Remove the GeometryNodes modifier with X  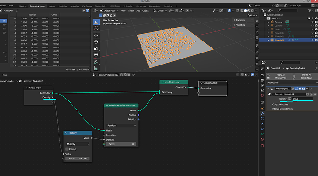(x=311, y=89)
